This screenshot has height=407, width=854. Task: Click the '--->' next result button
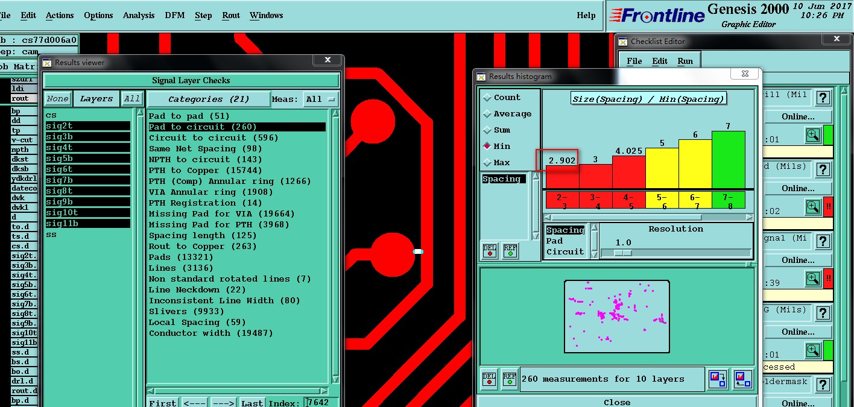223,403
